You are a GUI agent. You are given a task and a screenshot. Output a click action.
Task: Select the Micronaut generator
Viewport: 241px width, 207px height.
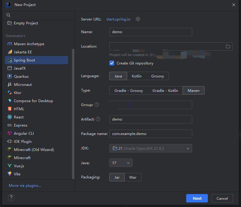tap(23, 85)
